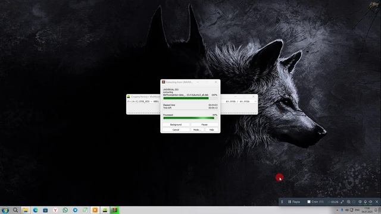Open File Explorer from the taskbar

(25, 210)
